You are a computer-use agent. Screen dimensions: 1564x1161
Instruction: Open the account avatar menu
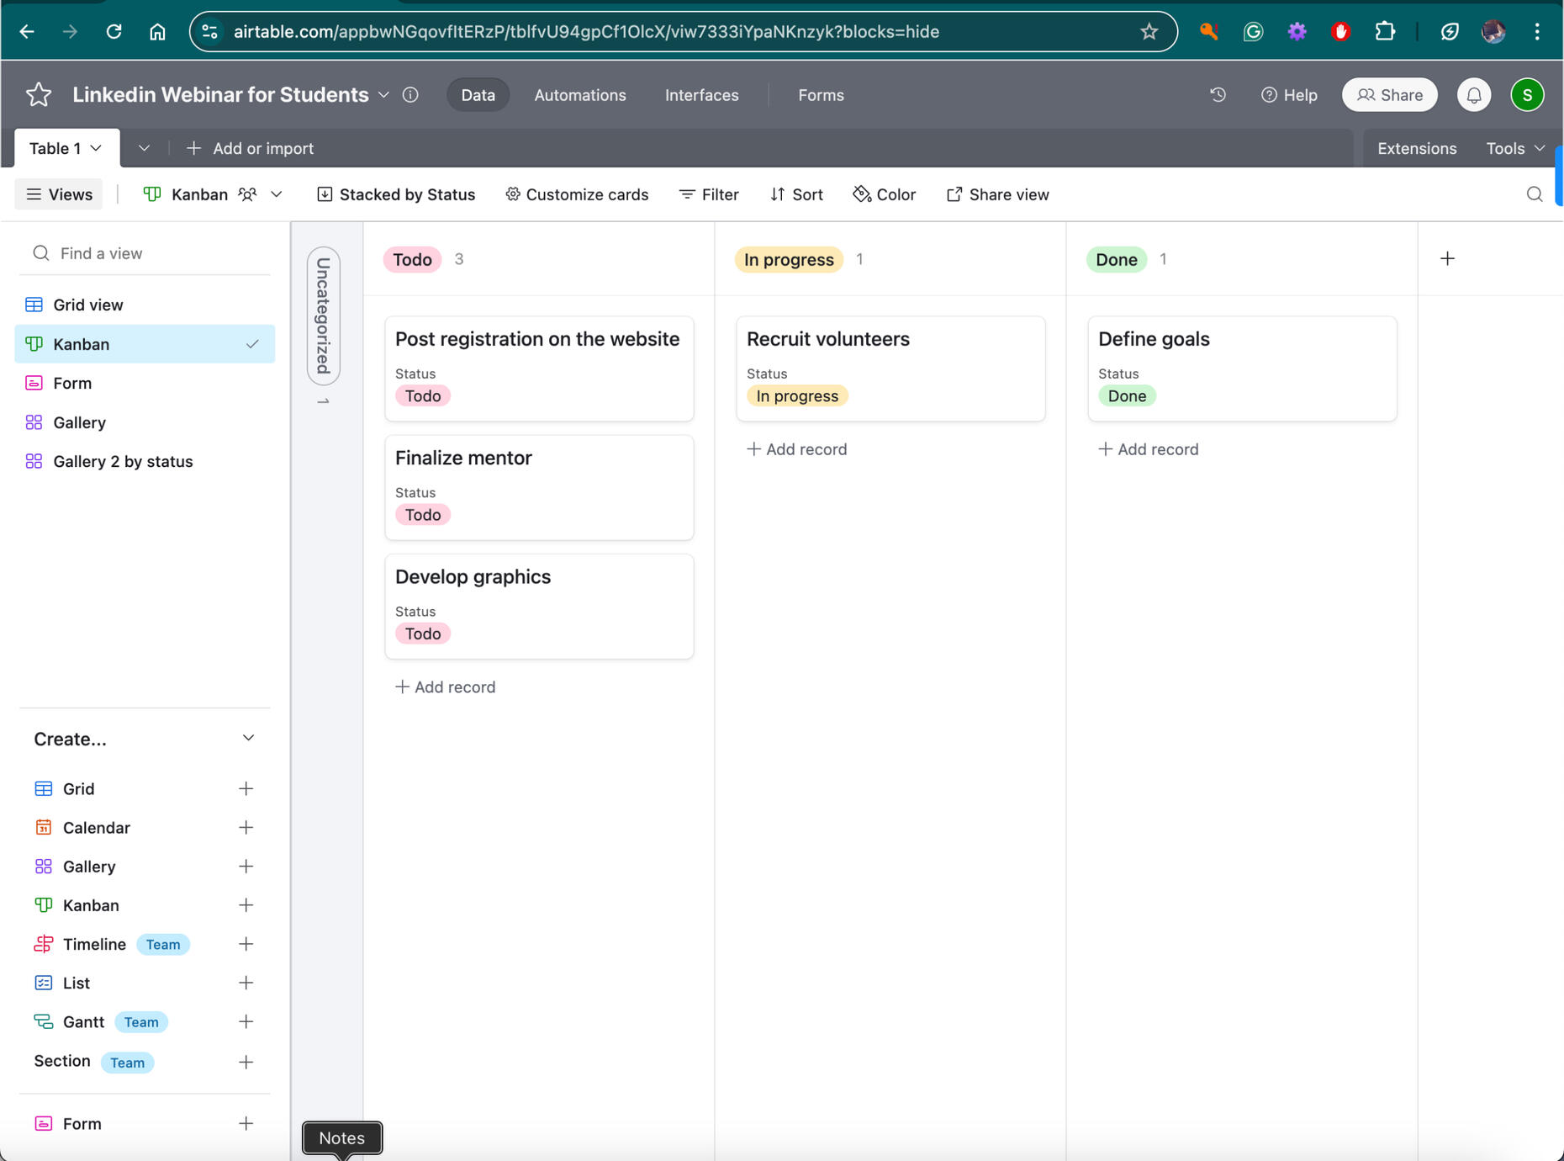coord(1528,95)
